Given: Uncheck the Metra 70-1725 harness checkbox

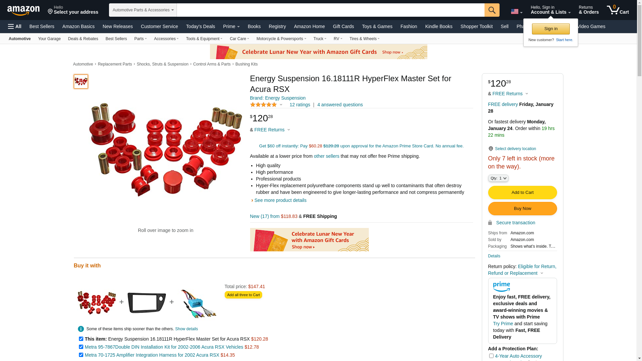Looking at the screenshot, I should (x=81, y=355).
